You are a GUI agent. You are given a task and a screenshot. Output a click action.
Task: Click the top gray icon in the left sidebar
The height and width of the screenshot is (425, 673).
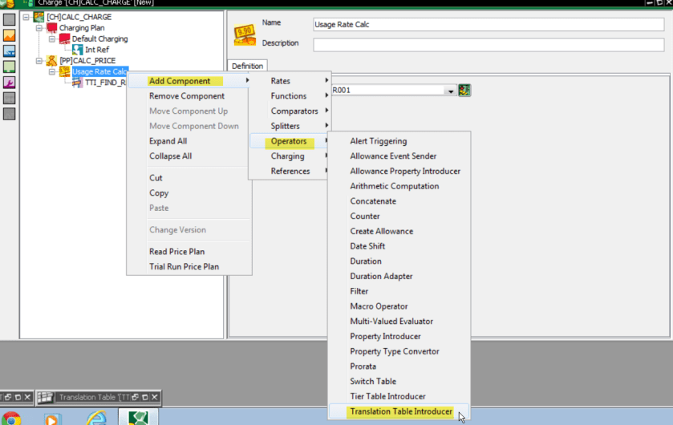[9, 19]
